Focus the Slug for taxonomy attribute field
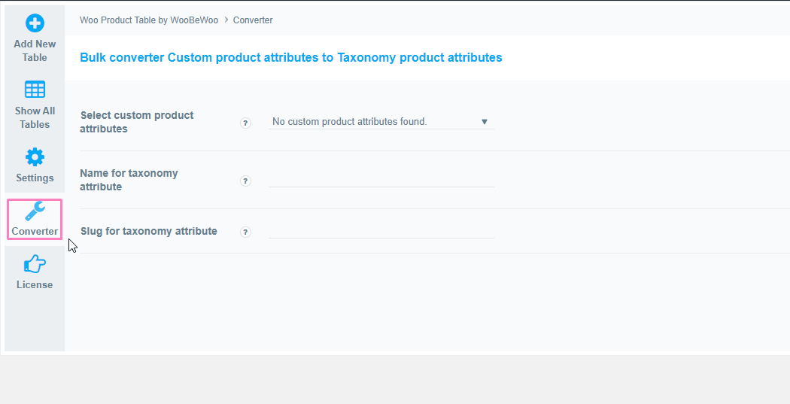This screenshot has height=404, width=790. point(381,231)
